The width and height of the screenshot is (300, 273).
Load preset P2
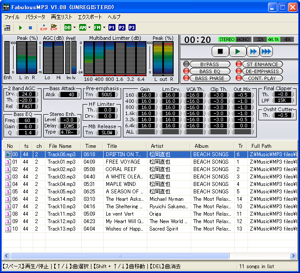122,28
